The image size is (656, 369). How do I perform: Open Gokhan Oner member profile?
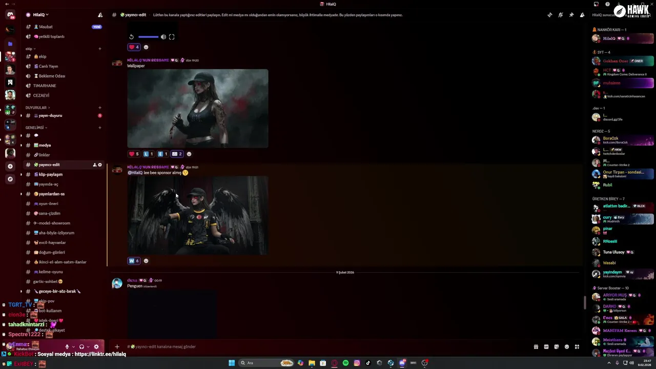(622, 61)
